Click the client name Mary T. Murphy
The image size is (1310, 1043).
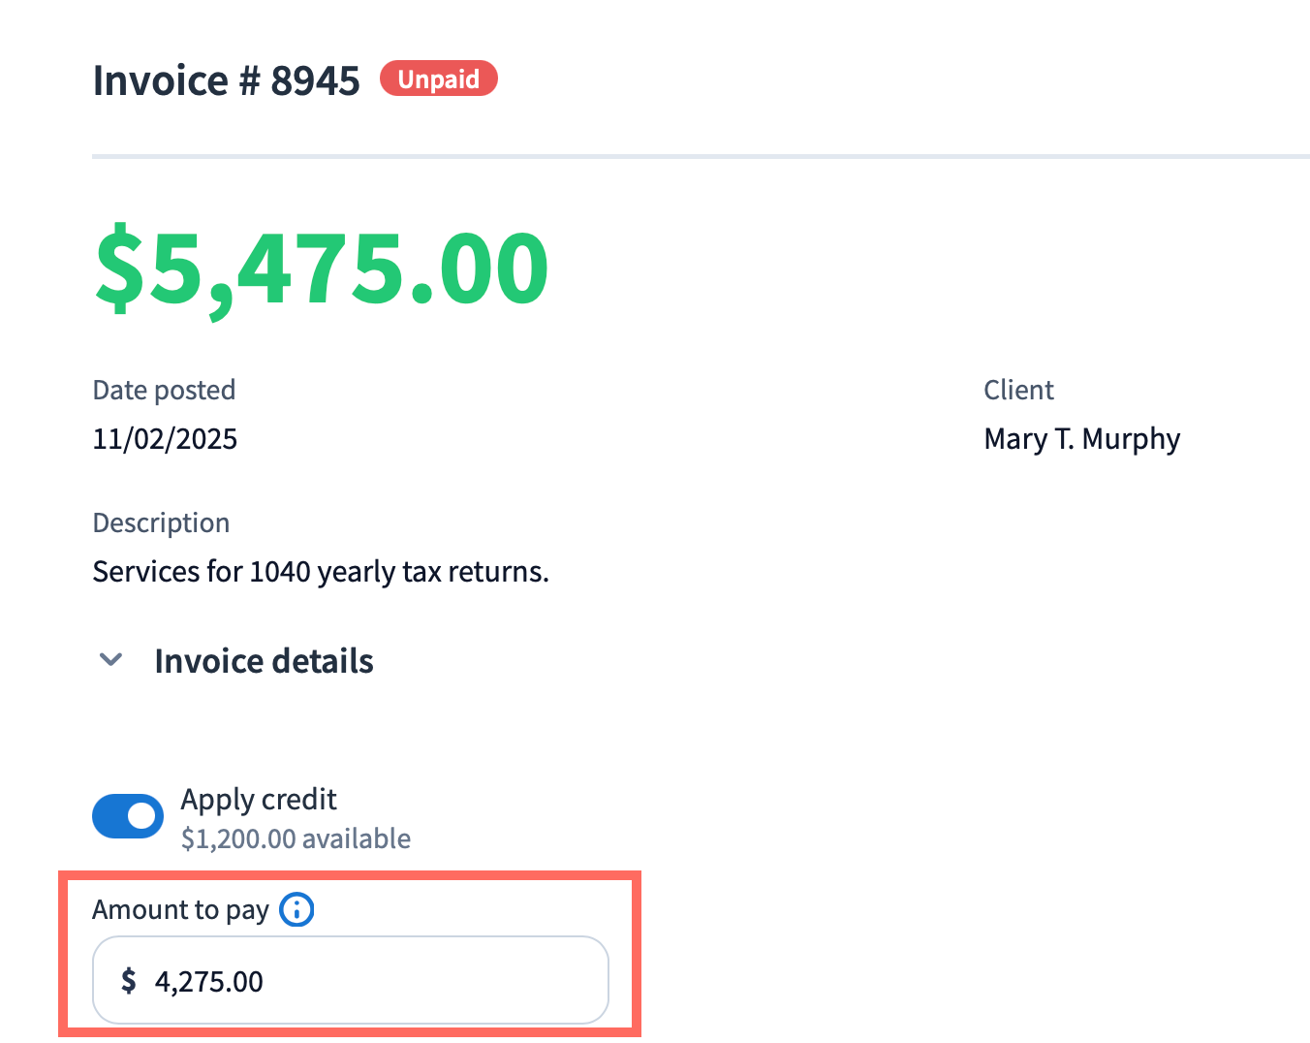point(1081,439)
